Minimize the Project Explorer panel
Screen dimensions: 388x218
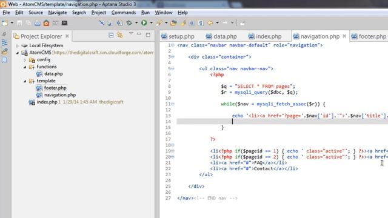[139, 34]
